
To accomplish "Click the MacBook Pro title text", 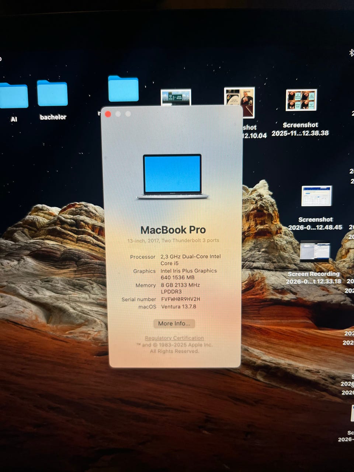I will (x=173, y=230).
